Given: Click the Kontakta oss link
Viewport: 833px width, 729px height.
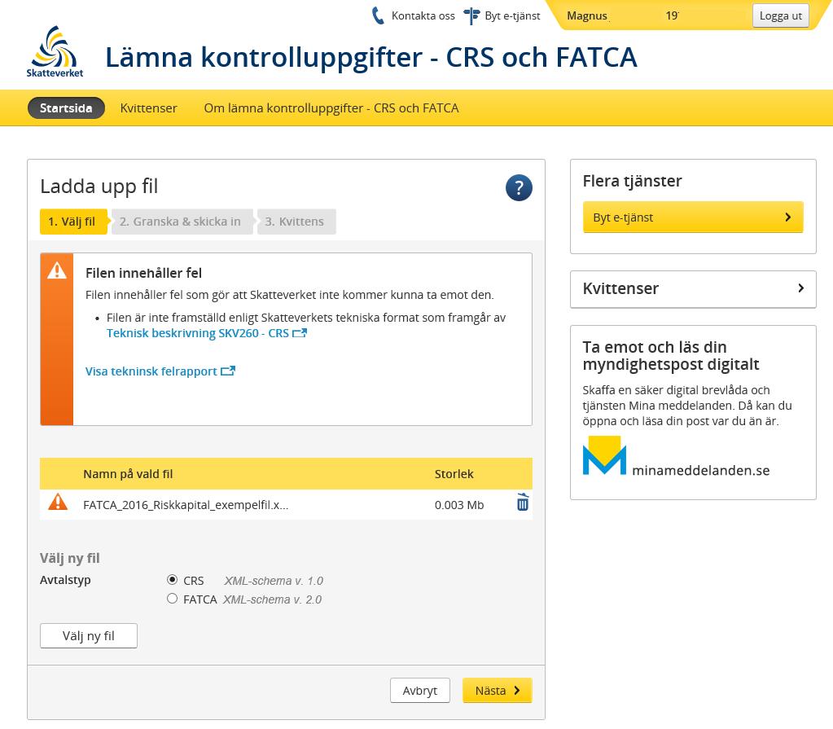Looking at the screenshot, I should click(x=423, y=16).
